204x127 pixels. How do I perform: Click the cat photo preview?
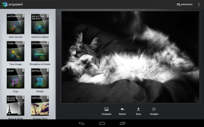click(130, 57)
